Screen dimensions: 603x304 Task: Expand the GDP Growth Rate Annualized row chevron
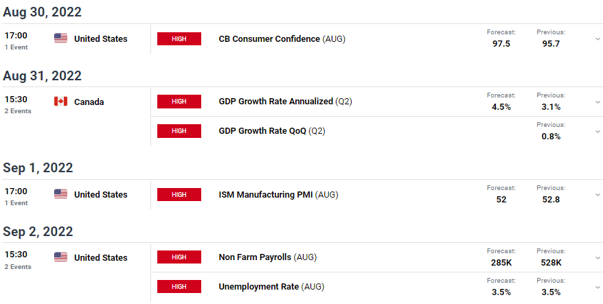598,102
